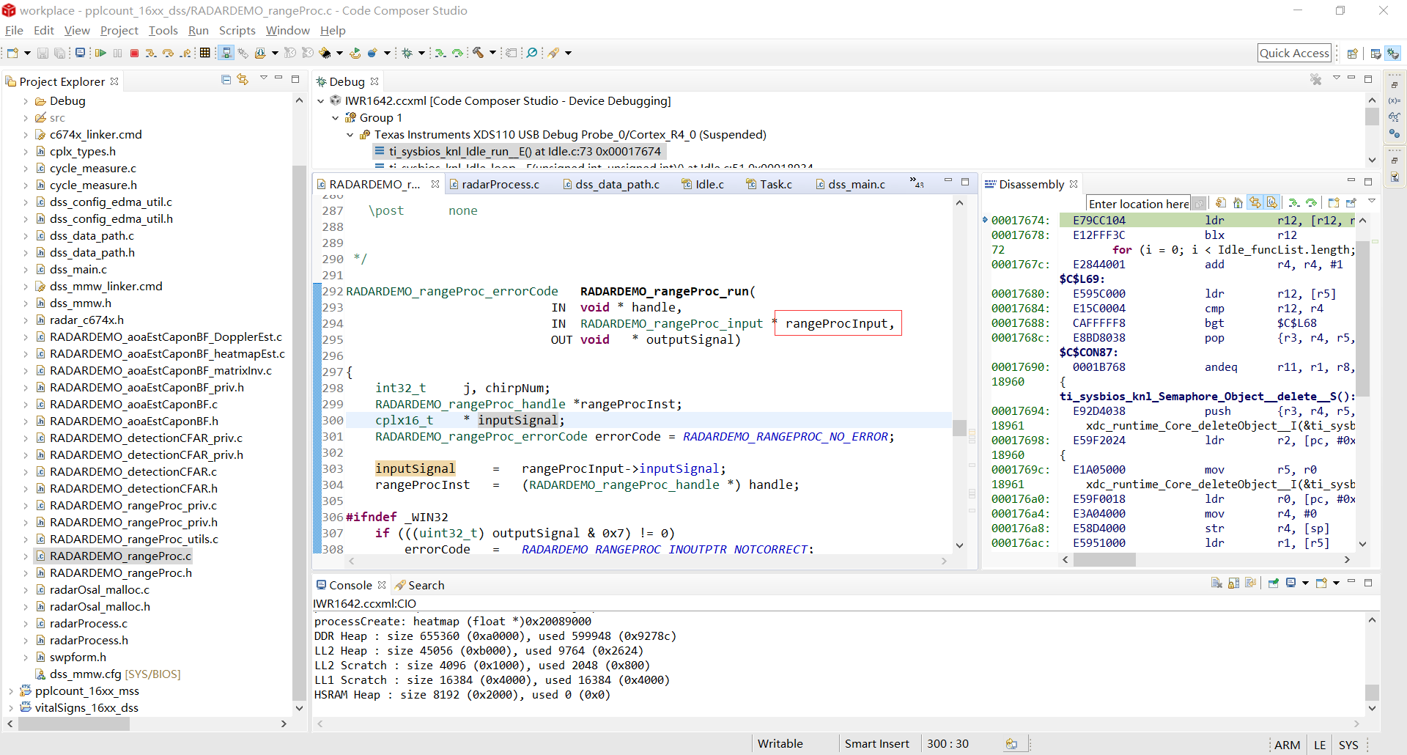Click Refresh View icon in Disassembly toolbar
1407x755 pixels.
pyautogui.click(x=1221, y=202)
